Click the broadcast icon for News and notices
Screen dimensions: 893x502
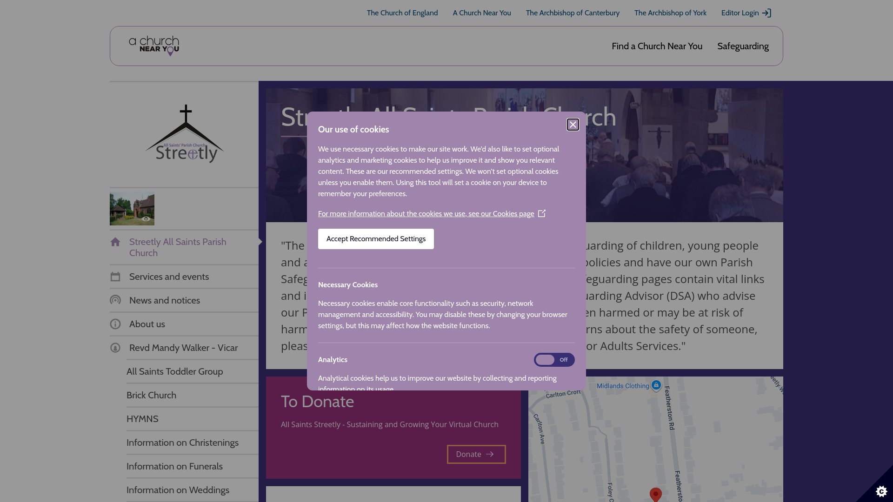[115, 300]
